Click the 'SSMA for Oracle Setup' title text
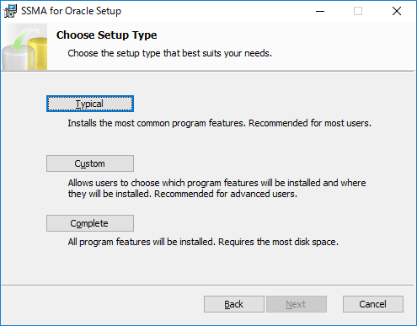417x326 pixels. coord(72,11)
